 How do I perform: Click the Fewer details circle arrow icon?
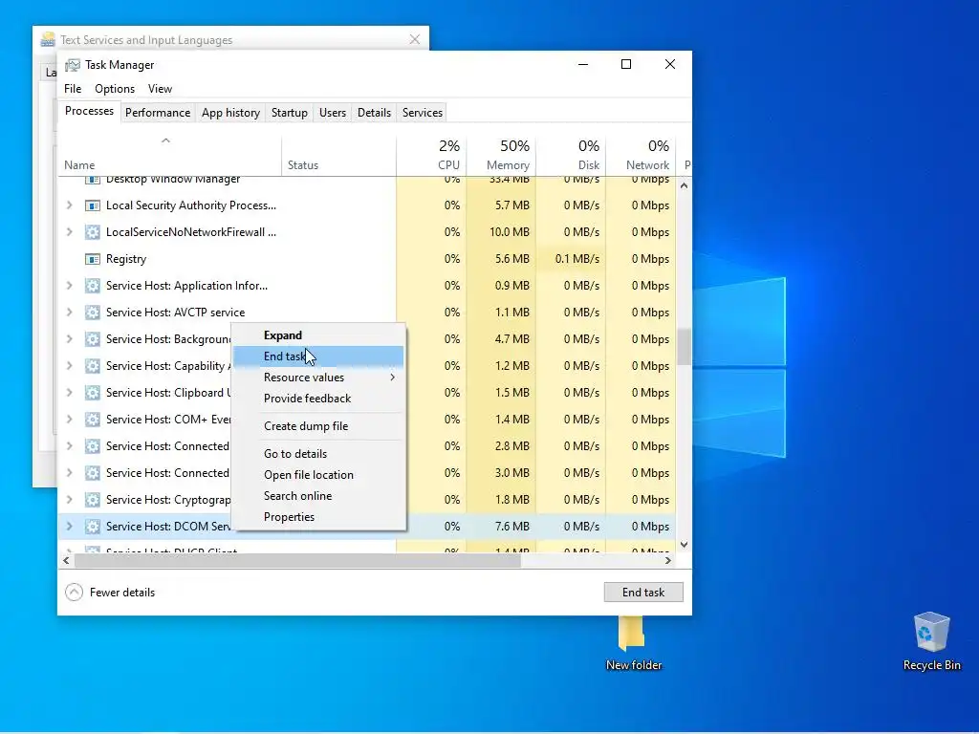(x=74, y=593)
